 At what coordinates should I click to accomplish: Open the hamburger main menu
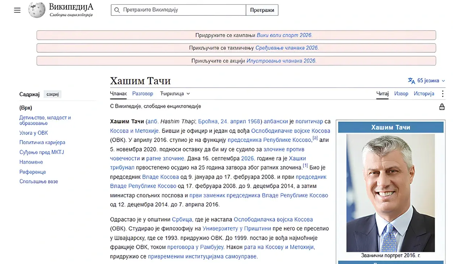[x=17, y=10]
